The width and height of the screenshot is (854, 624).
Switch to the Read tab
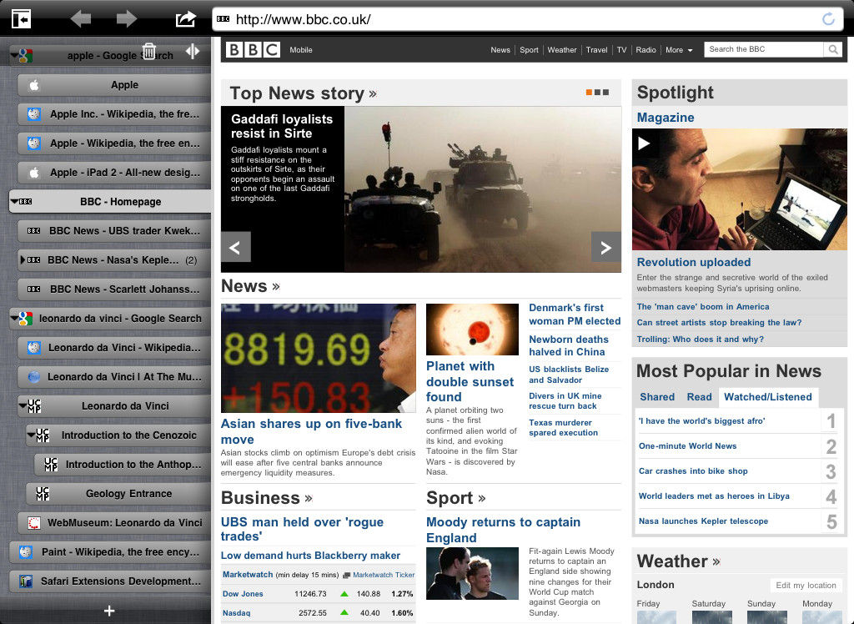tap(700, 397)
